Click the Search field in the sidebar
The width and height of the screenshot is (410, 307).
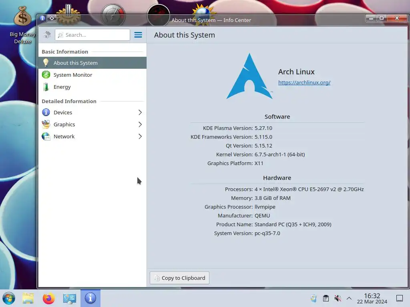coord(92,35)
